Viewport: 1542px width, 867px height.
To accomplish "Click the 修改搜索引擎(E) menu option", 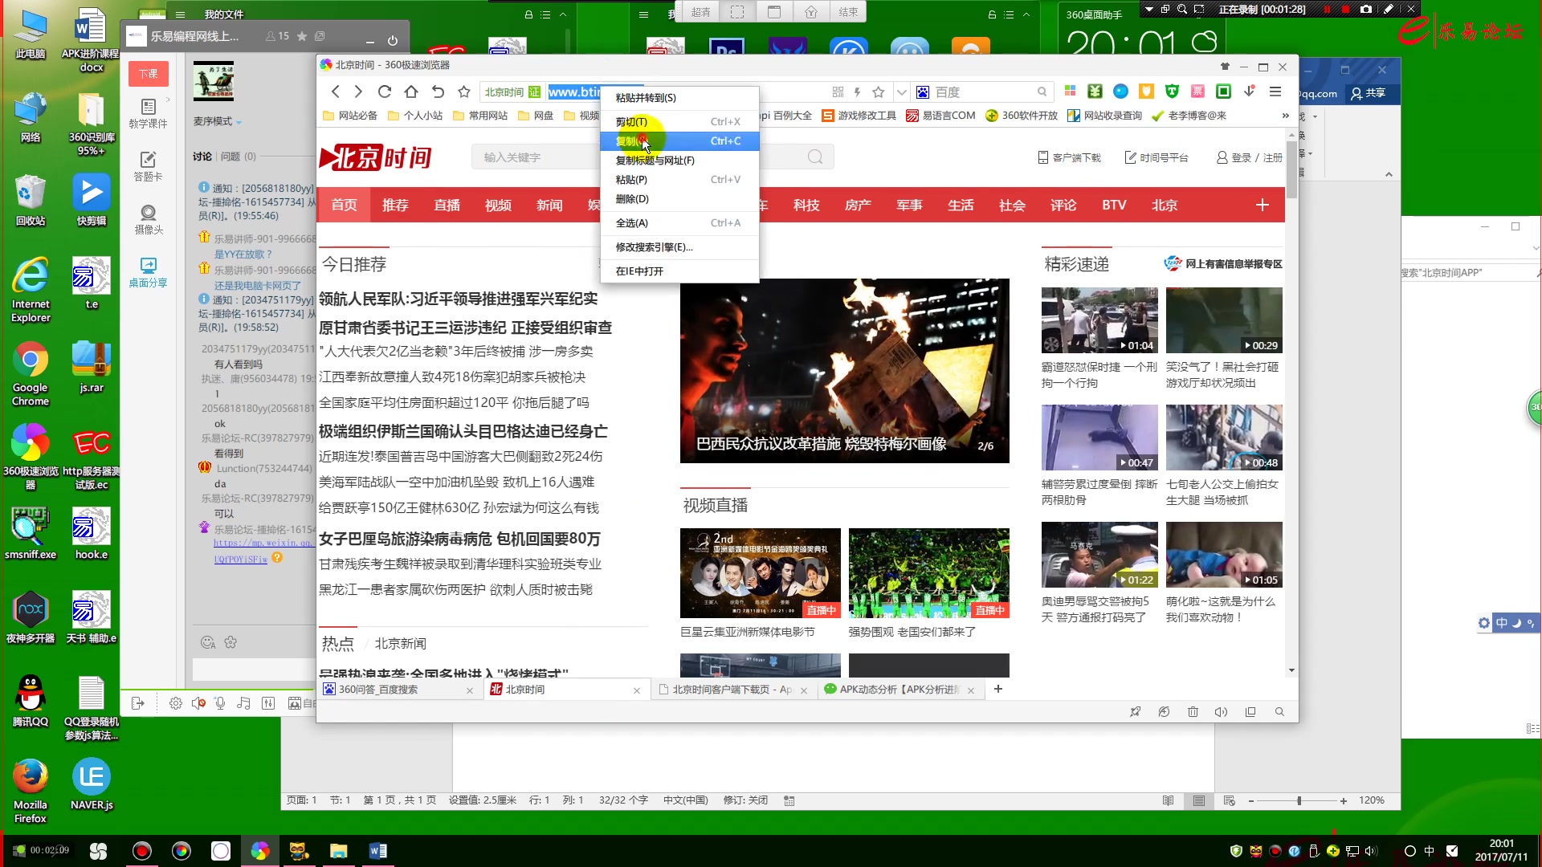I will tap(654, 246).
